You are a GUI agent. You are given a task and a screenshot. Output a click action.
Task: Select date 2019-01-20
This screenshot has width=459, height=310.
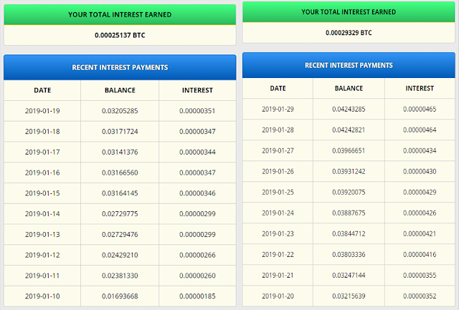[x=278, y=296]
